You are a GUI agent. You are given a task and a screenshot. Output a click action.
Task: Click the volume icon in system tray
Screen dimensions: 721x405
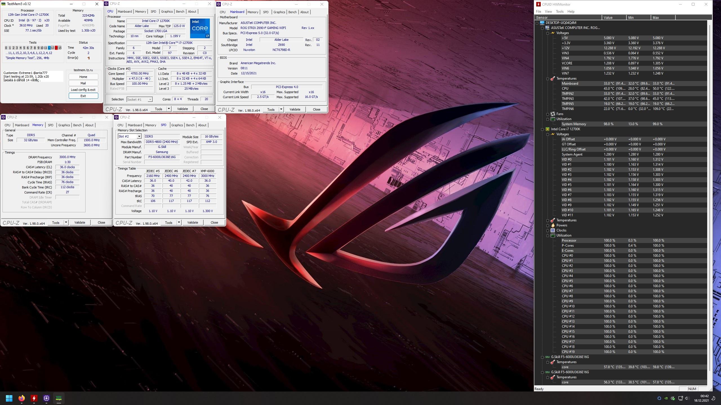pos(687,398)
